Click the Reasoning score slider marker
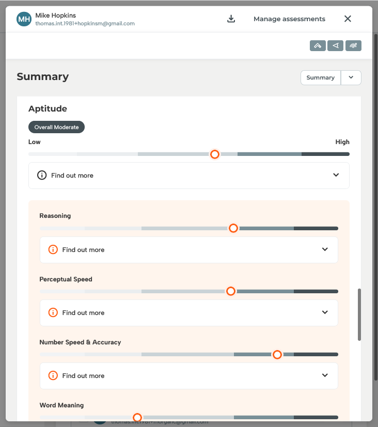 tap(233, 228)
